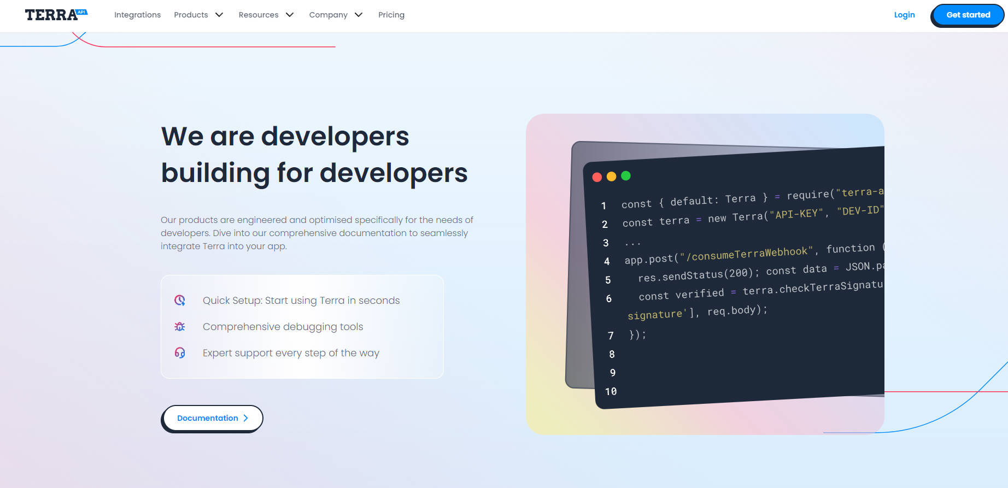Select 'Quick Setup: Start using Terra' text

301,300
